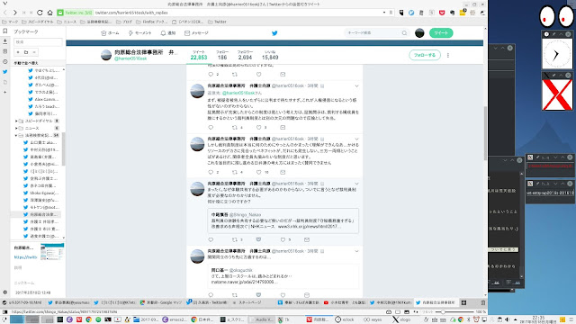Add a web panel with the plus icon
The width and height of the screenshot is (576, 324).
point(5,92)
